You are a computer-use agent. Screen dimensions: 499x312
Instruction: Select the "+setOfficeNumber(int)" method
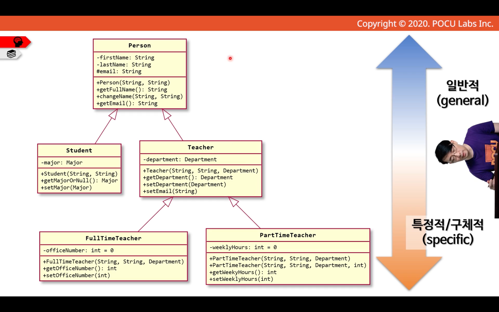click(x=77, y=275)
